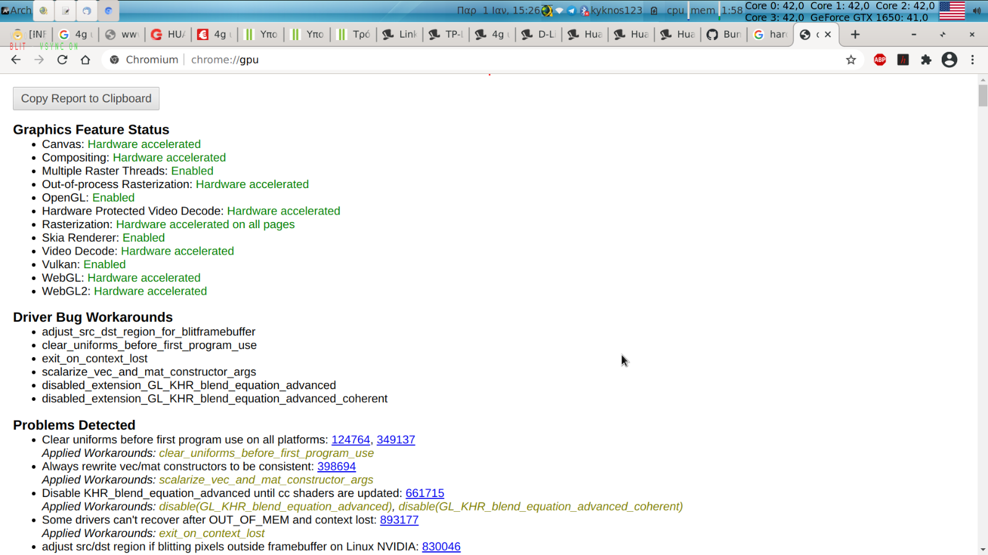Screen dimensions: 988x555
Task: Open the Arch applications menu in the panel
Action: (x=16, y=10)
